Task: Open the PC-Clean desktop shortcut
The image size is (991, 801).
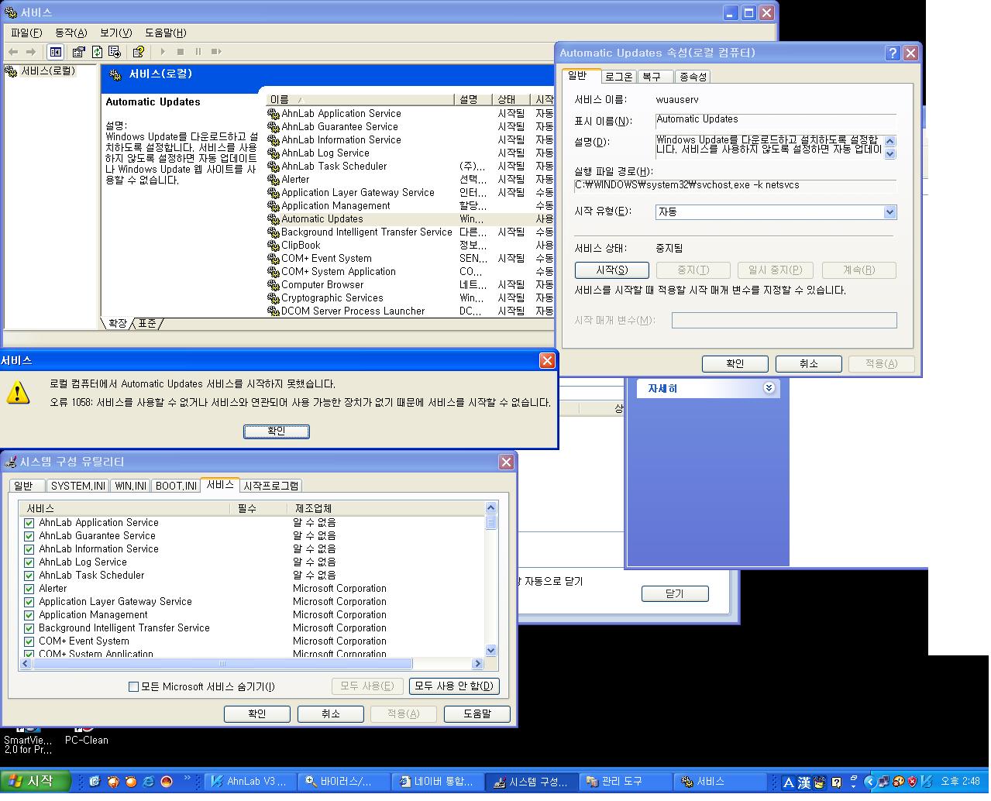Action: [86, 734]
